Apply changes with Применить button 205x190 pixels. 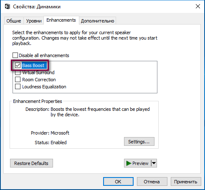[x=186, y=181]
